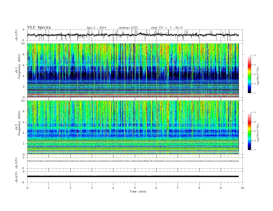Click the thick black ch.4 waveform band
Image resolution: width=273 pixels, height=211 pixels.
coord(133,177)
